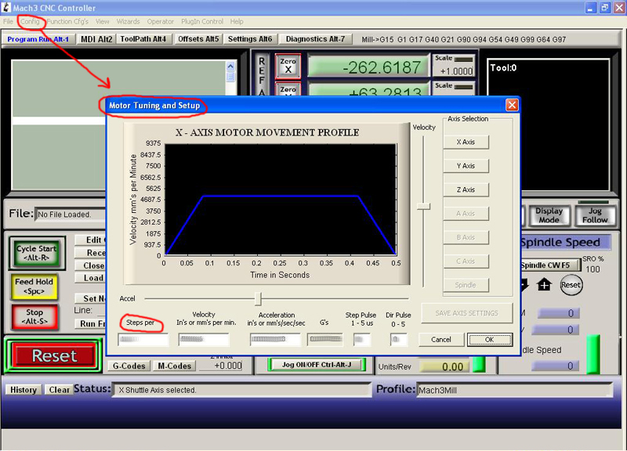Clear the status message
627x451 pixels.
tap(60, 390)
